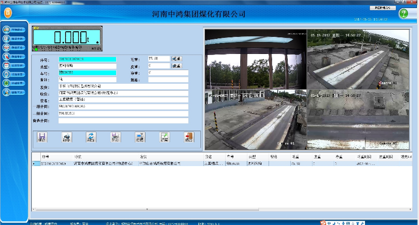Open the green help question mark icon
419x225 pixels.
pos(403,14)
